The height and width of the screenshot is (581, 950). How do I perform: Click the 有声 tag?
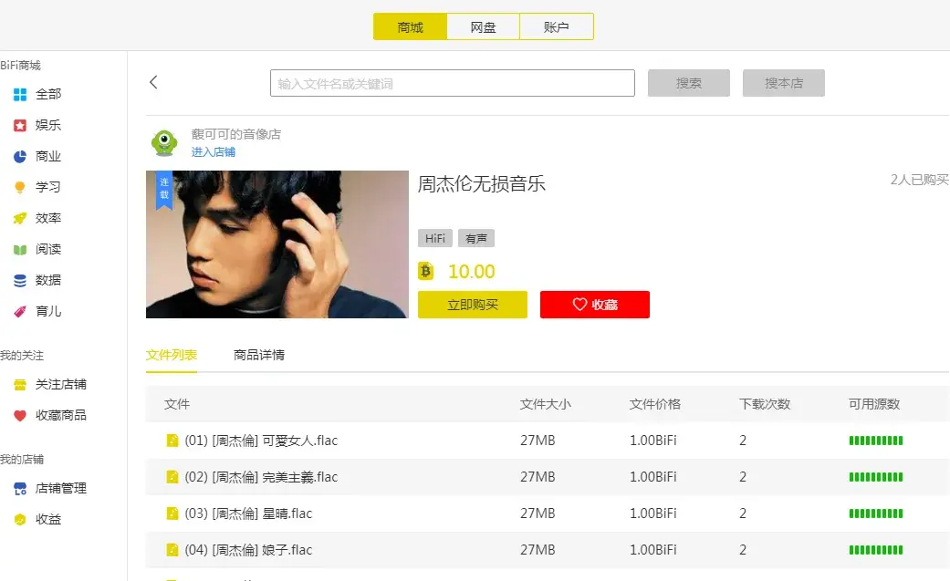[476, 238]
